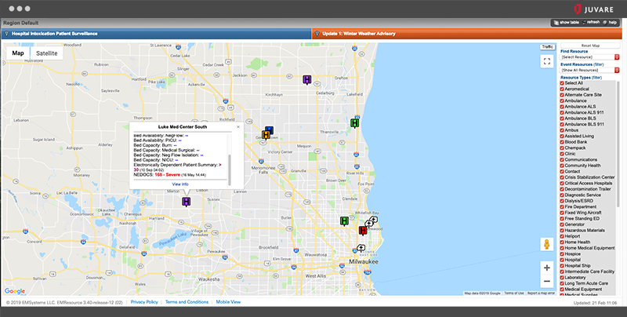Click the map Terms of Use link
Viewport: 627px width, 317px height.
pos(514,293)
